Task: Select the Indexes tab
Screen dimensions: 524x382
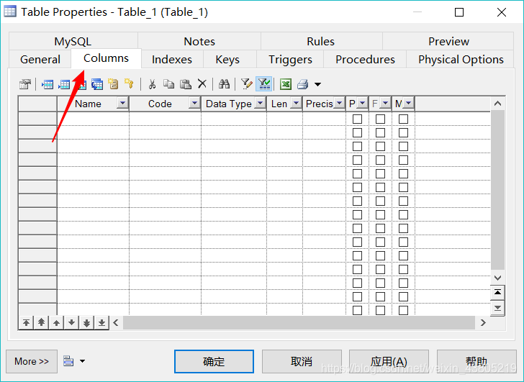Action: (x=172, y=60)
